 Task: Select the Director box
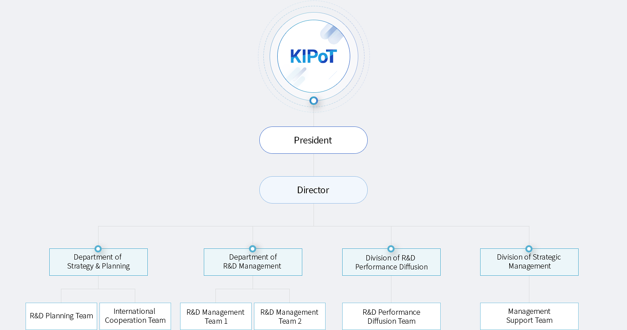pos(313,190)
